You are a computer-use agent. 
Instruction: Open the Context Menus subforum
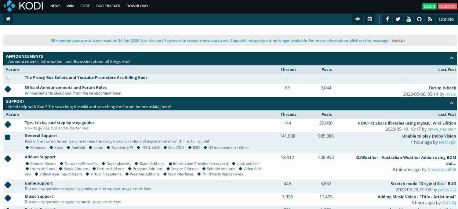coord(43,164)
